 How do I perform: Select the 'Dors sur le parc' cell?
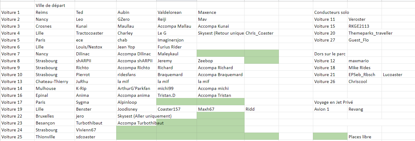(x=330, y=54)
